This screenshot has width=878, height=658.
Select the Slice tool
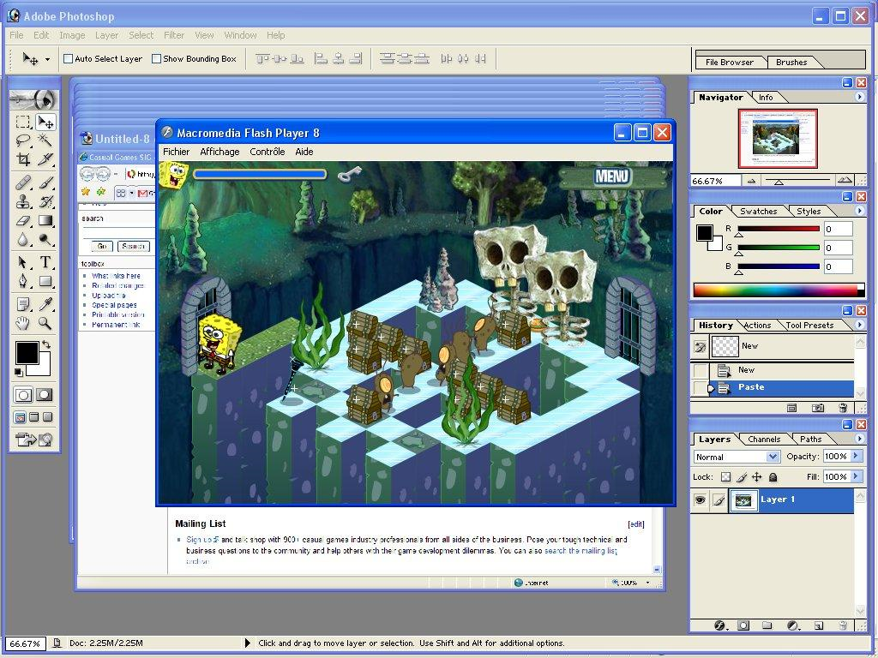pyautogui.click(x=45, y=159)
